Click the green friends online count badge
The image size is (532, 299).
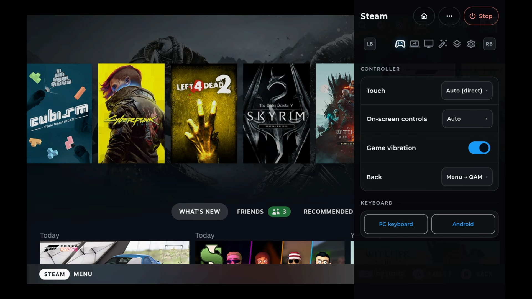pos(279,212)
